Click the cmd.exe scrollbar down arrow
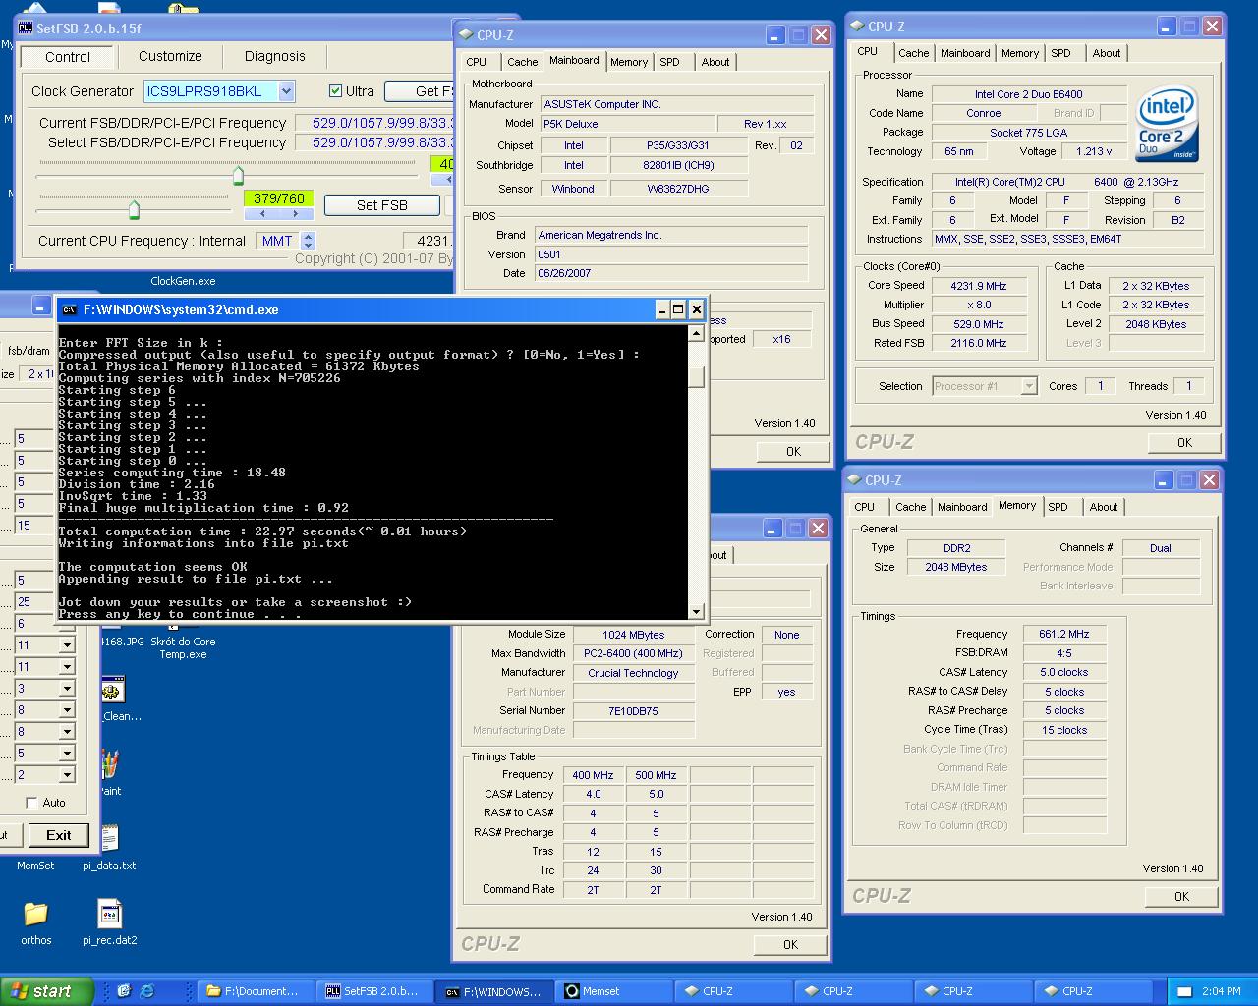This screenshot has height=1006, width=1258. (x=696, y=611)
